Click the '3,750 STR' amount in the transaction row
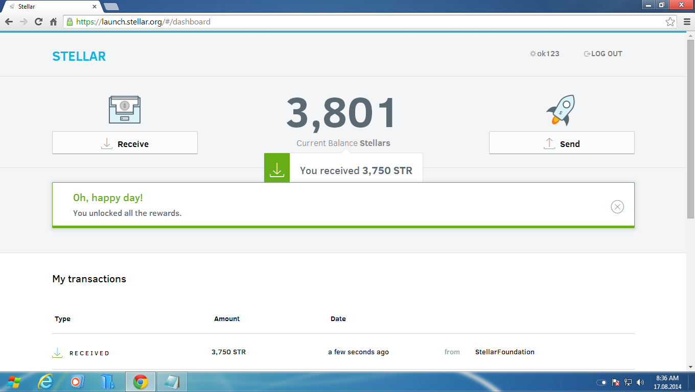The image size is (695, 392). (x=229, y=352)
